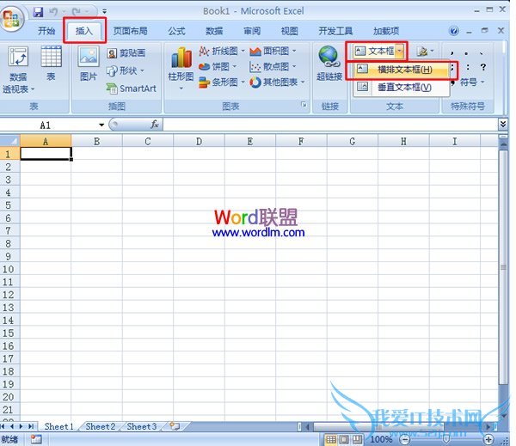This screenshot has height=446, width=516.
Task: Click the Office button logo
Action: click(x=12, y=19)
